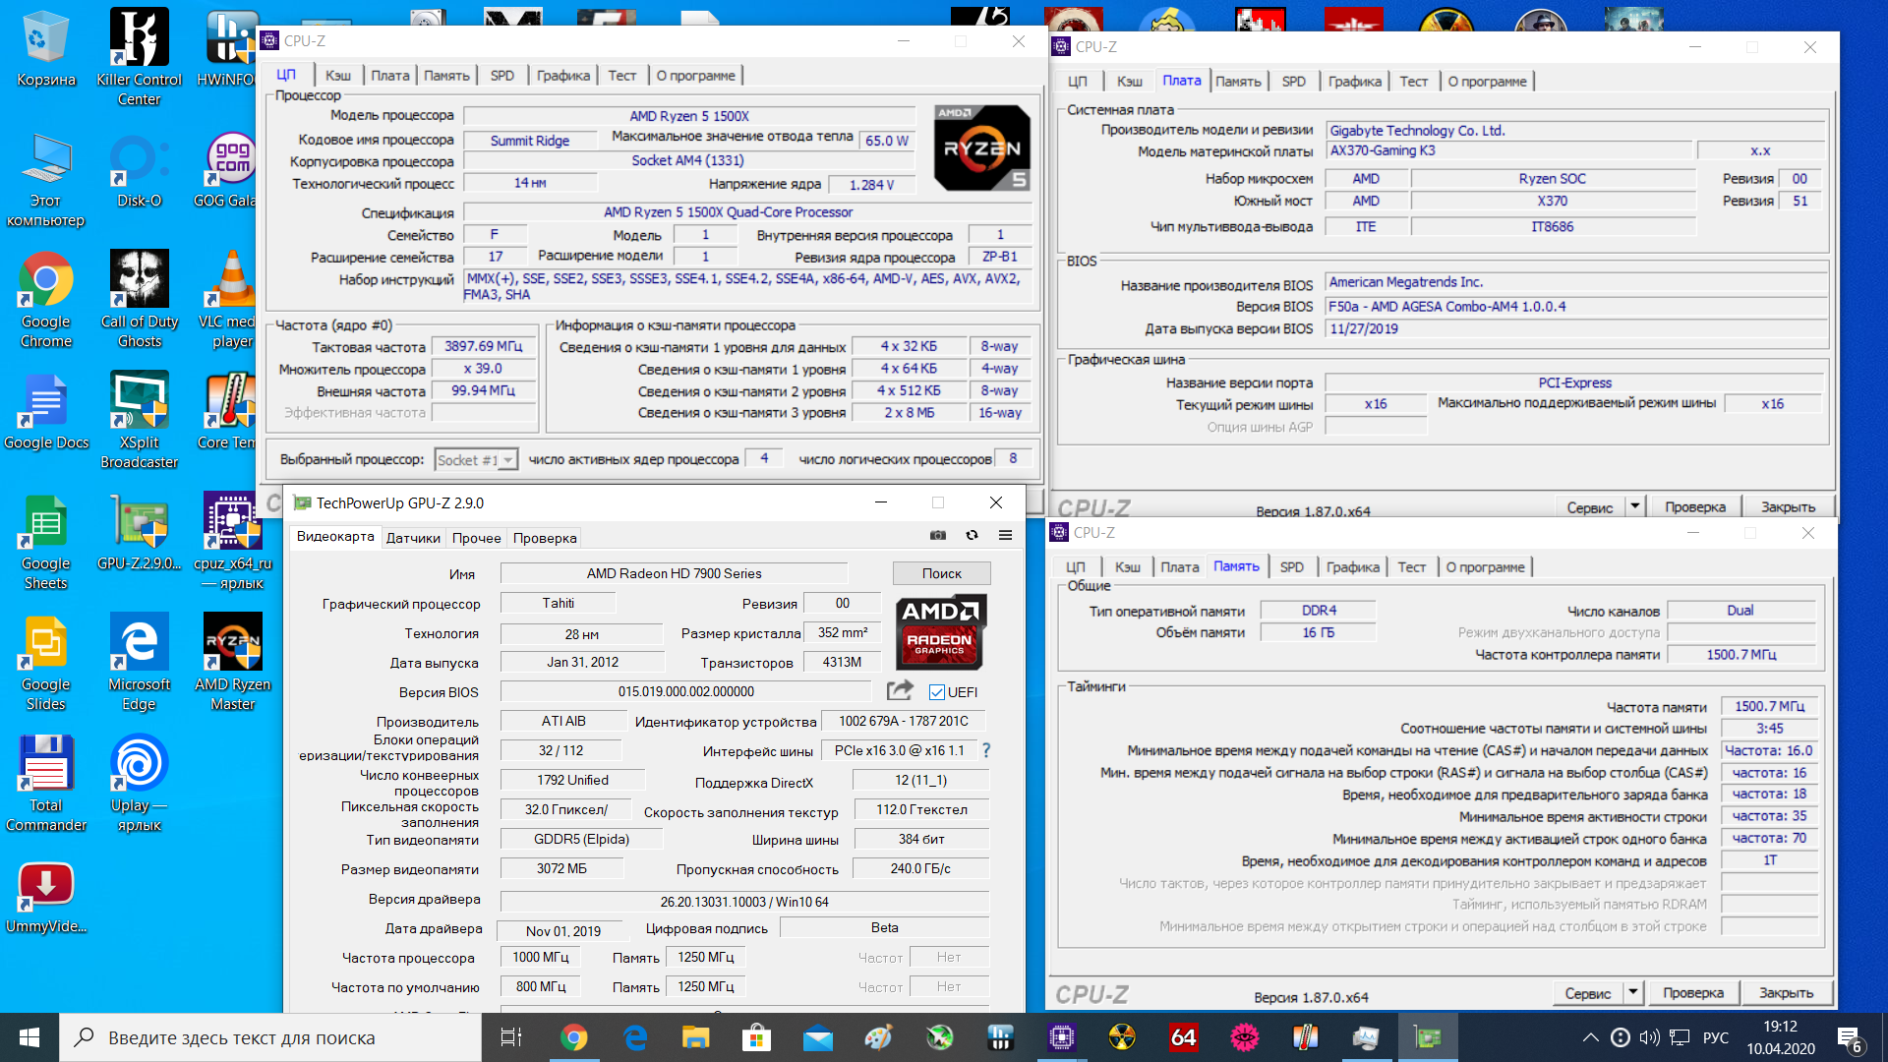Select the Графика tab in memory window
Screen dimensions: 1888x1062
point(1352,567)
